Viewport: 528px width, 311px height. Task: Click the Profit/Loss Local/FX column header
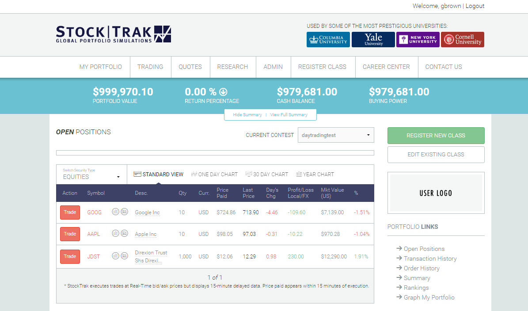(x=300, y=193)
